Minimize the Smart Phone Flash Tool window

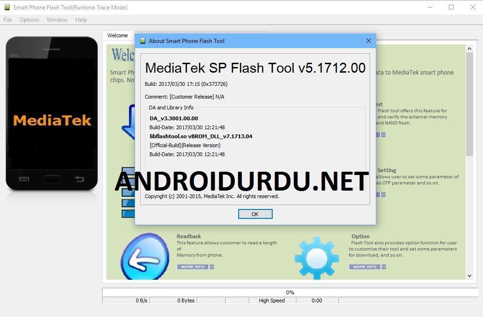click(x=430, y=7)
